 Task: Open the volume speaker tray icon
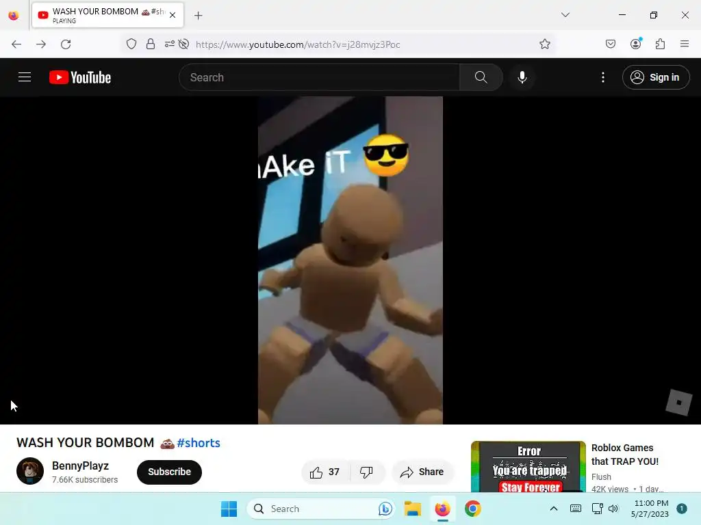[613, 509]
